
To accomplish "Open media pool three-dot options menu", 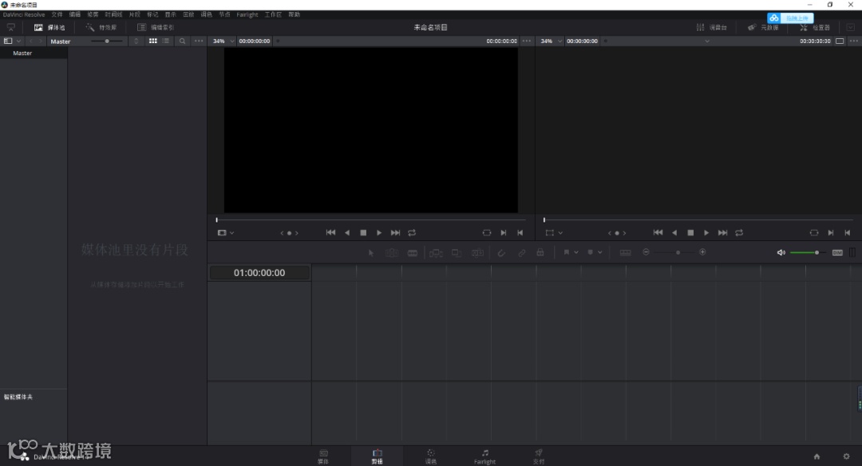I will (x=199, y=41).
